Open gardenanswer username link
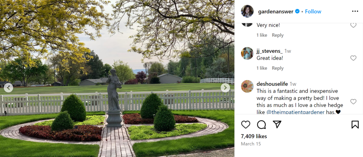The width and height of the screenshot is (363, 157). coord(276,11)
